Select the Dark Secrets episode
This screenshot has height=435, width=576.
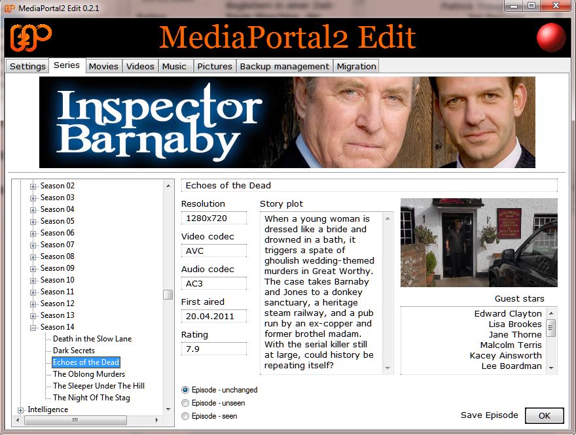point(74,351)
